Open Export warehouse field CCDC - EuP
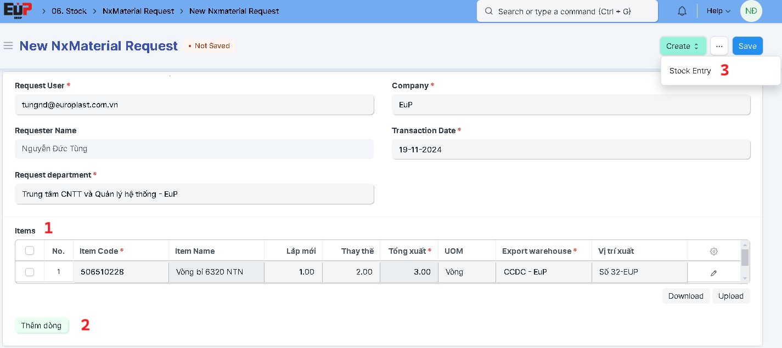Screen dimensions: 782x348 [543, 272]
